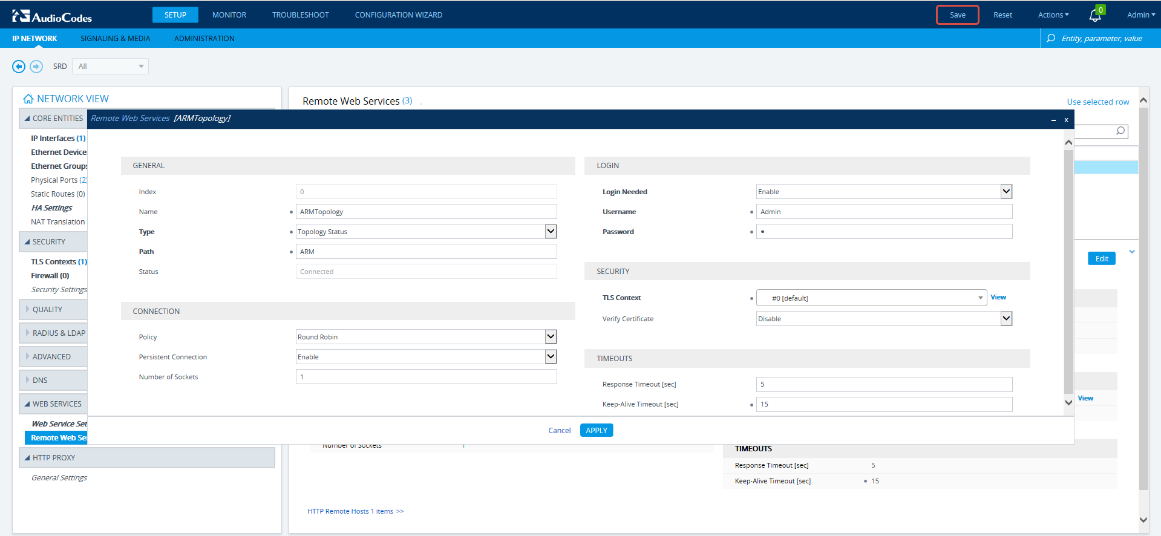Click the Response Timeout field

coord(885,384)
